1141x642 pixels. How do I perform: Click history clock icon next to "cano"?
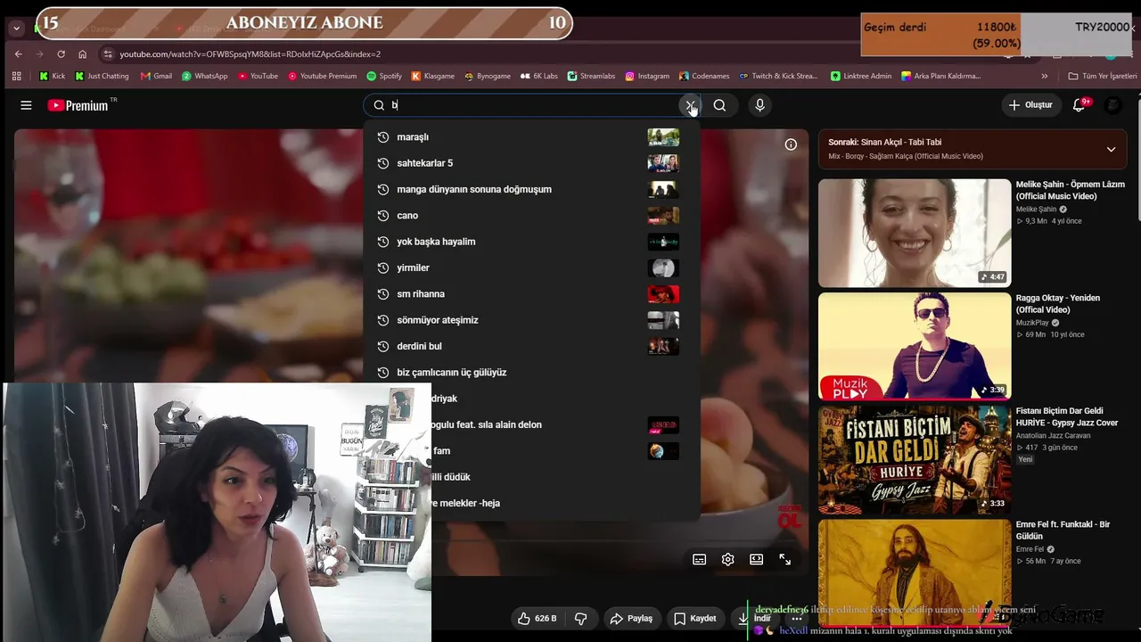coord(383,216)
